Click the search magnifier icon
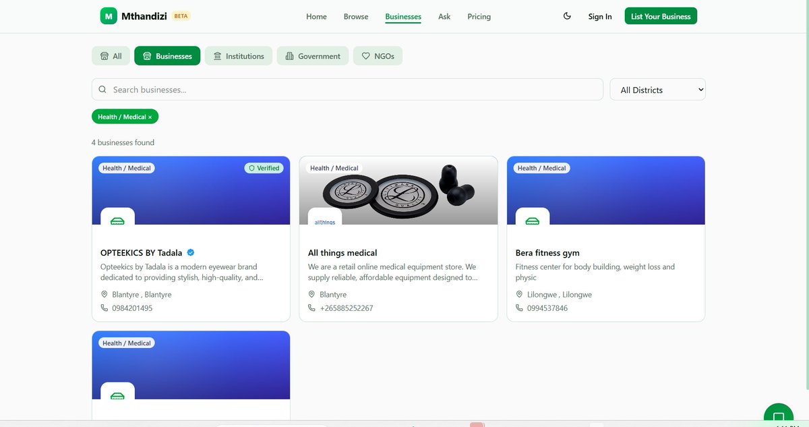 click(x=102, y=89)
